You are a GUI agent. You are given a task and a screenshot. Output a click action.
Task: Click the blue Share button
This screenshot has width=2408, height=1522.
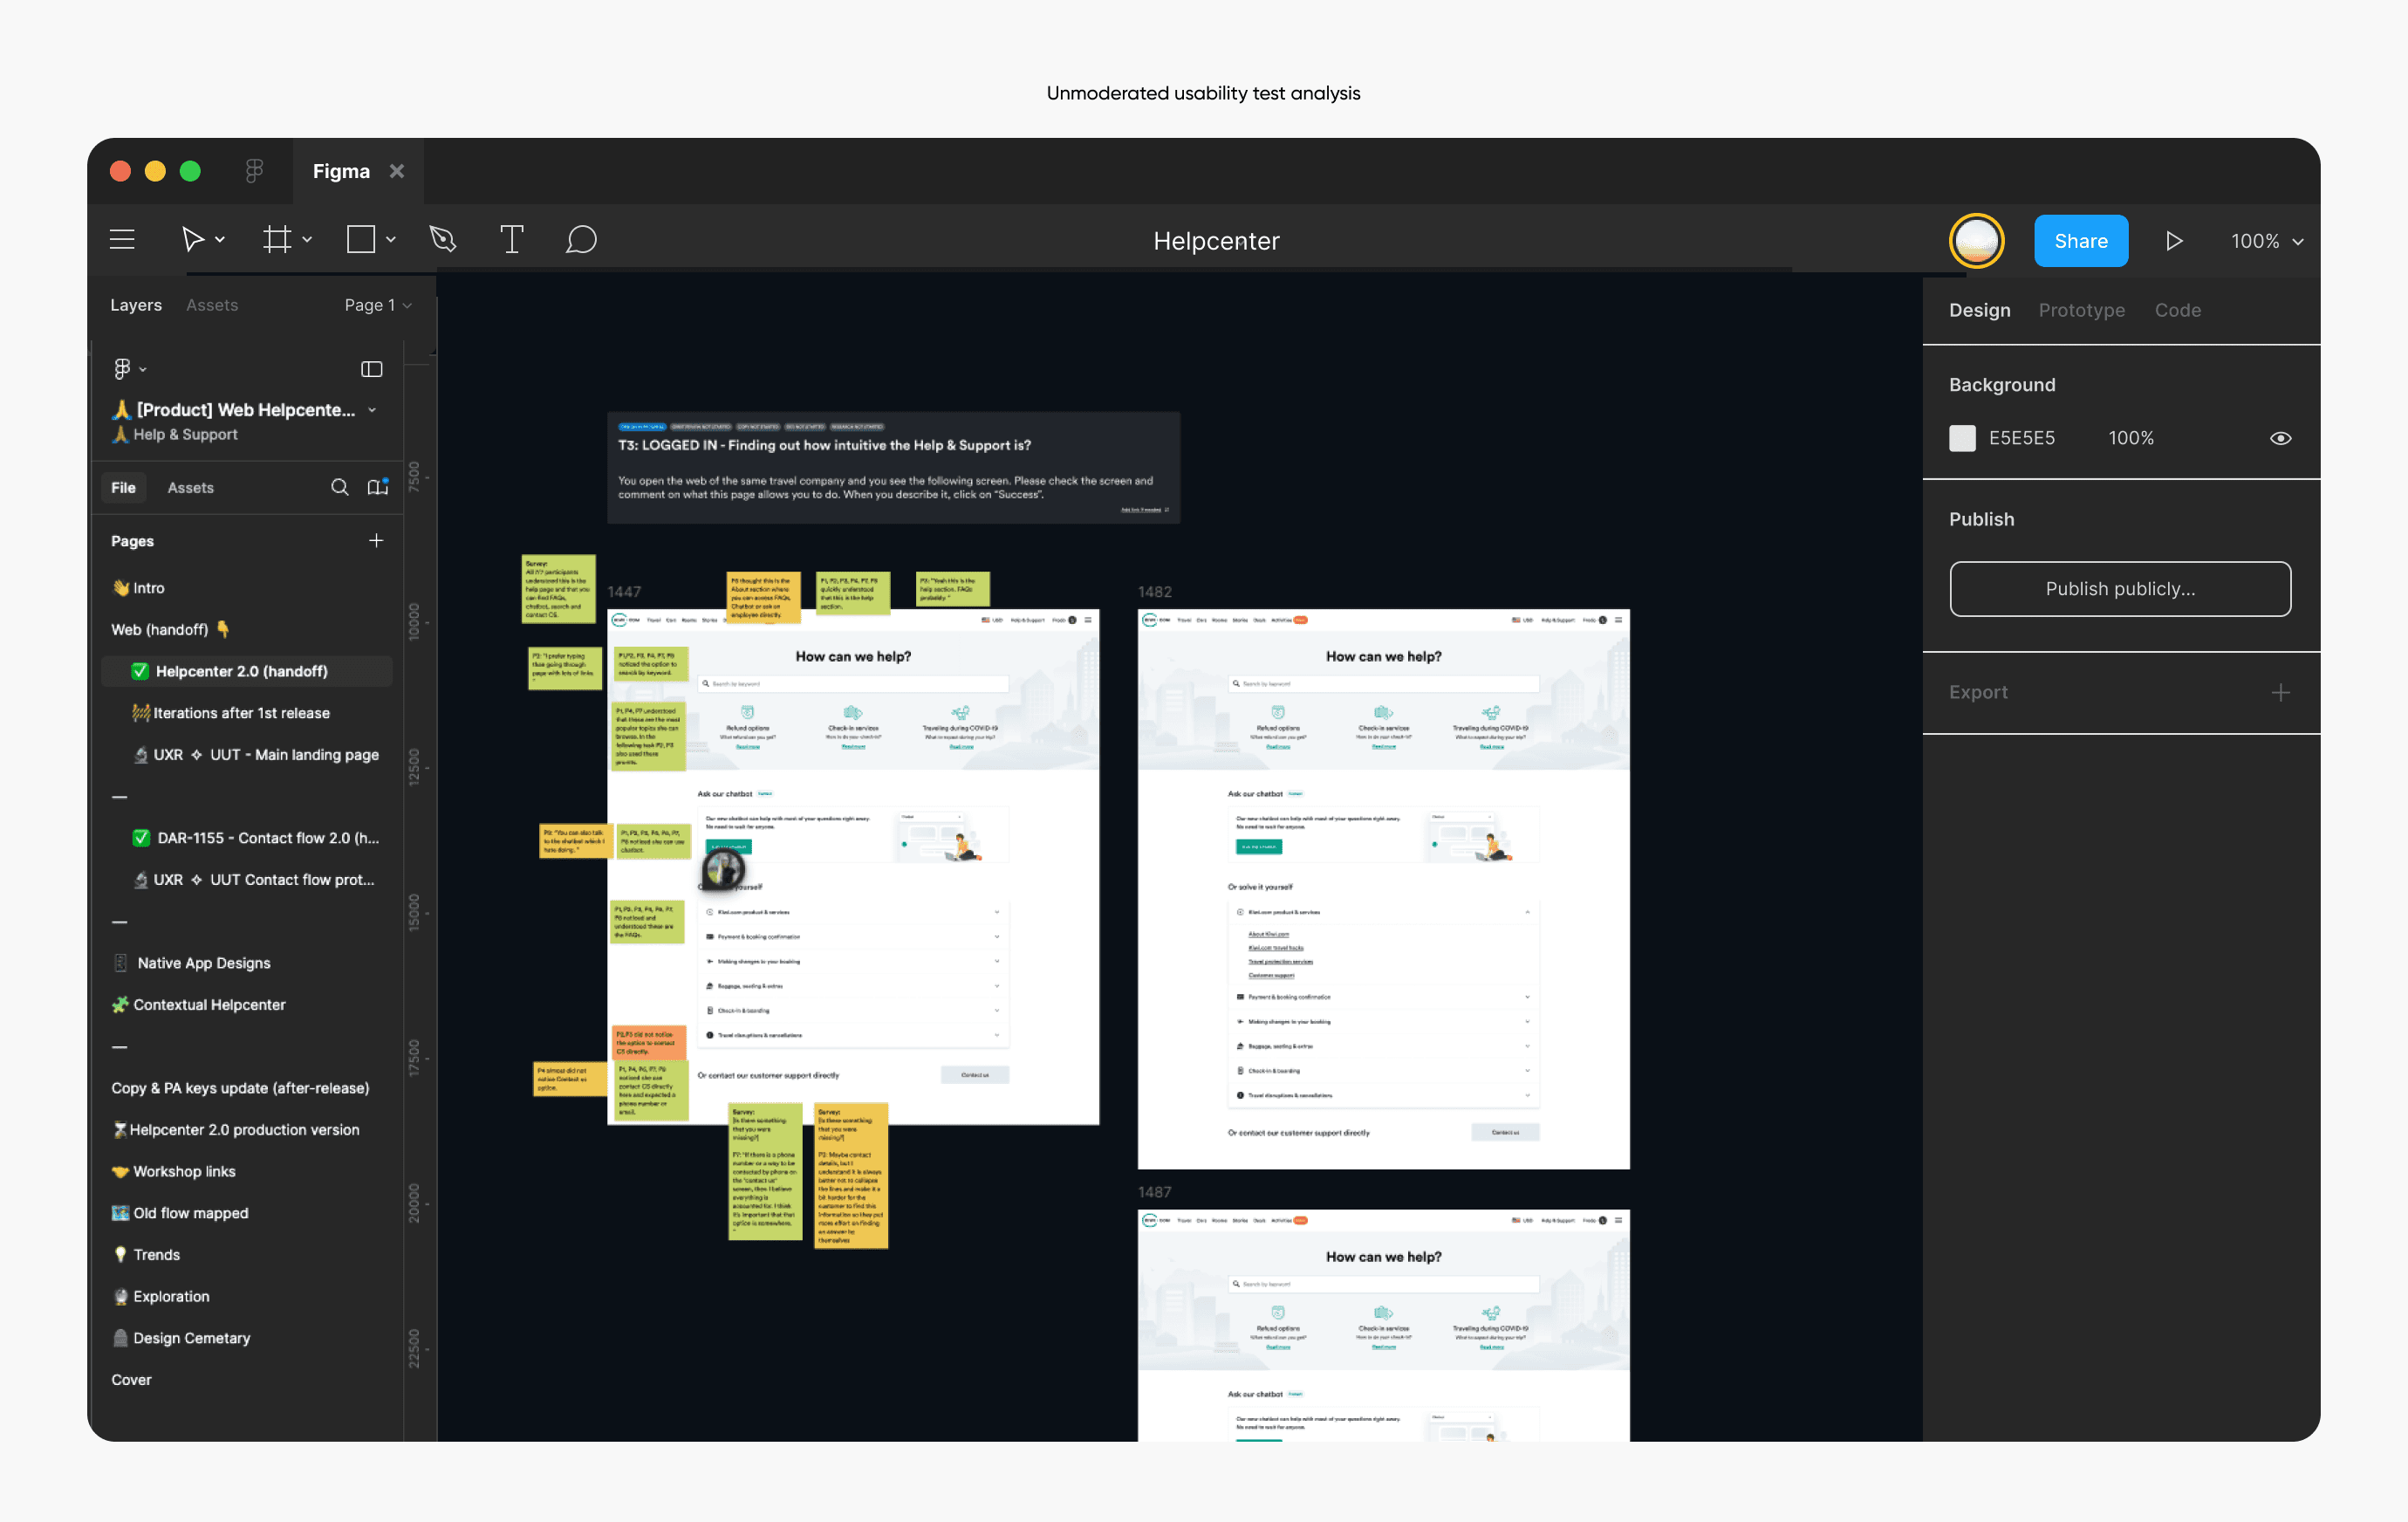[2080, 241]
